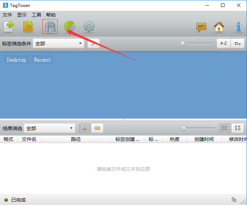
Task: Sort by 格式 column header
Action: pyautogui.click(x=9, y=139)
